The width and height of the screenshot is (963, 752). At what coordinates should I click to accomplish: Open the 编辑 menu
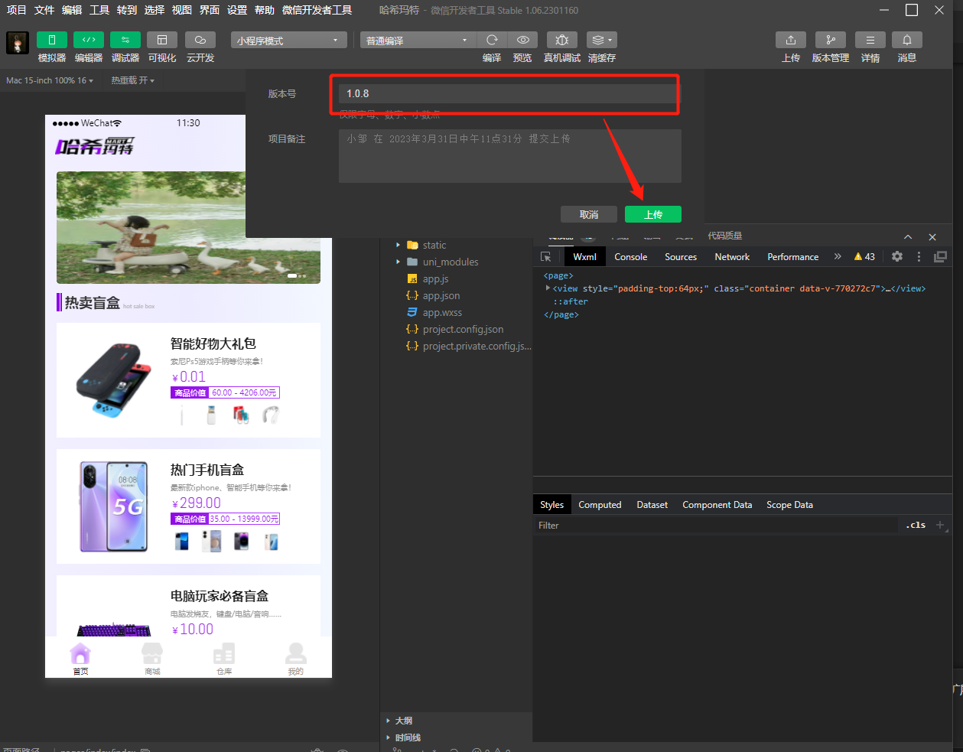pyautogui.click(x=72, y=10)
